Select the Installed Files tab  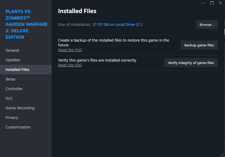pyautogui.click(x=17, y=70)
